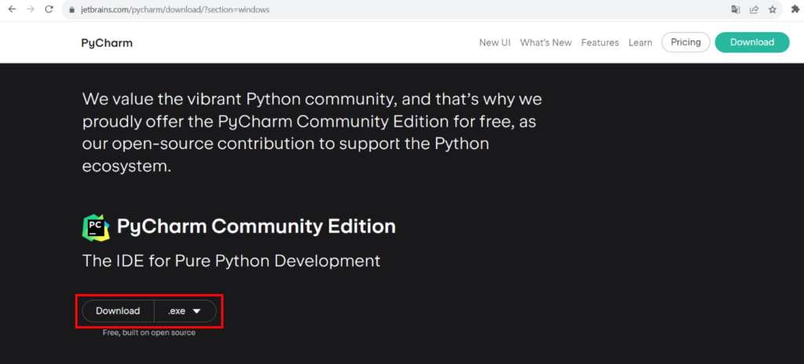Go to the Features page
This screenshot has width=804, height=364.
pos(600,42)
